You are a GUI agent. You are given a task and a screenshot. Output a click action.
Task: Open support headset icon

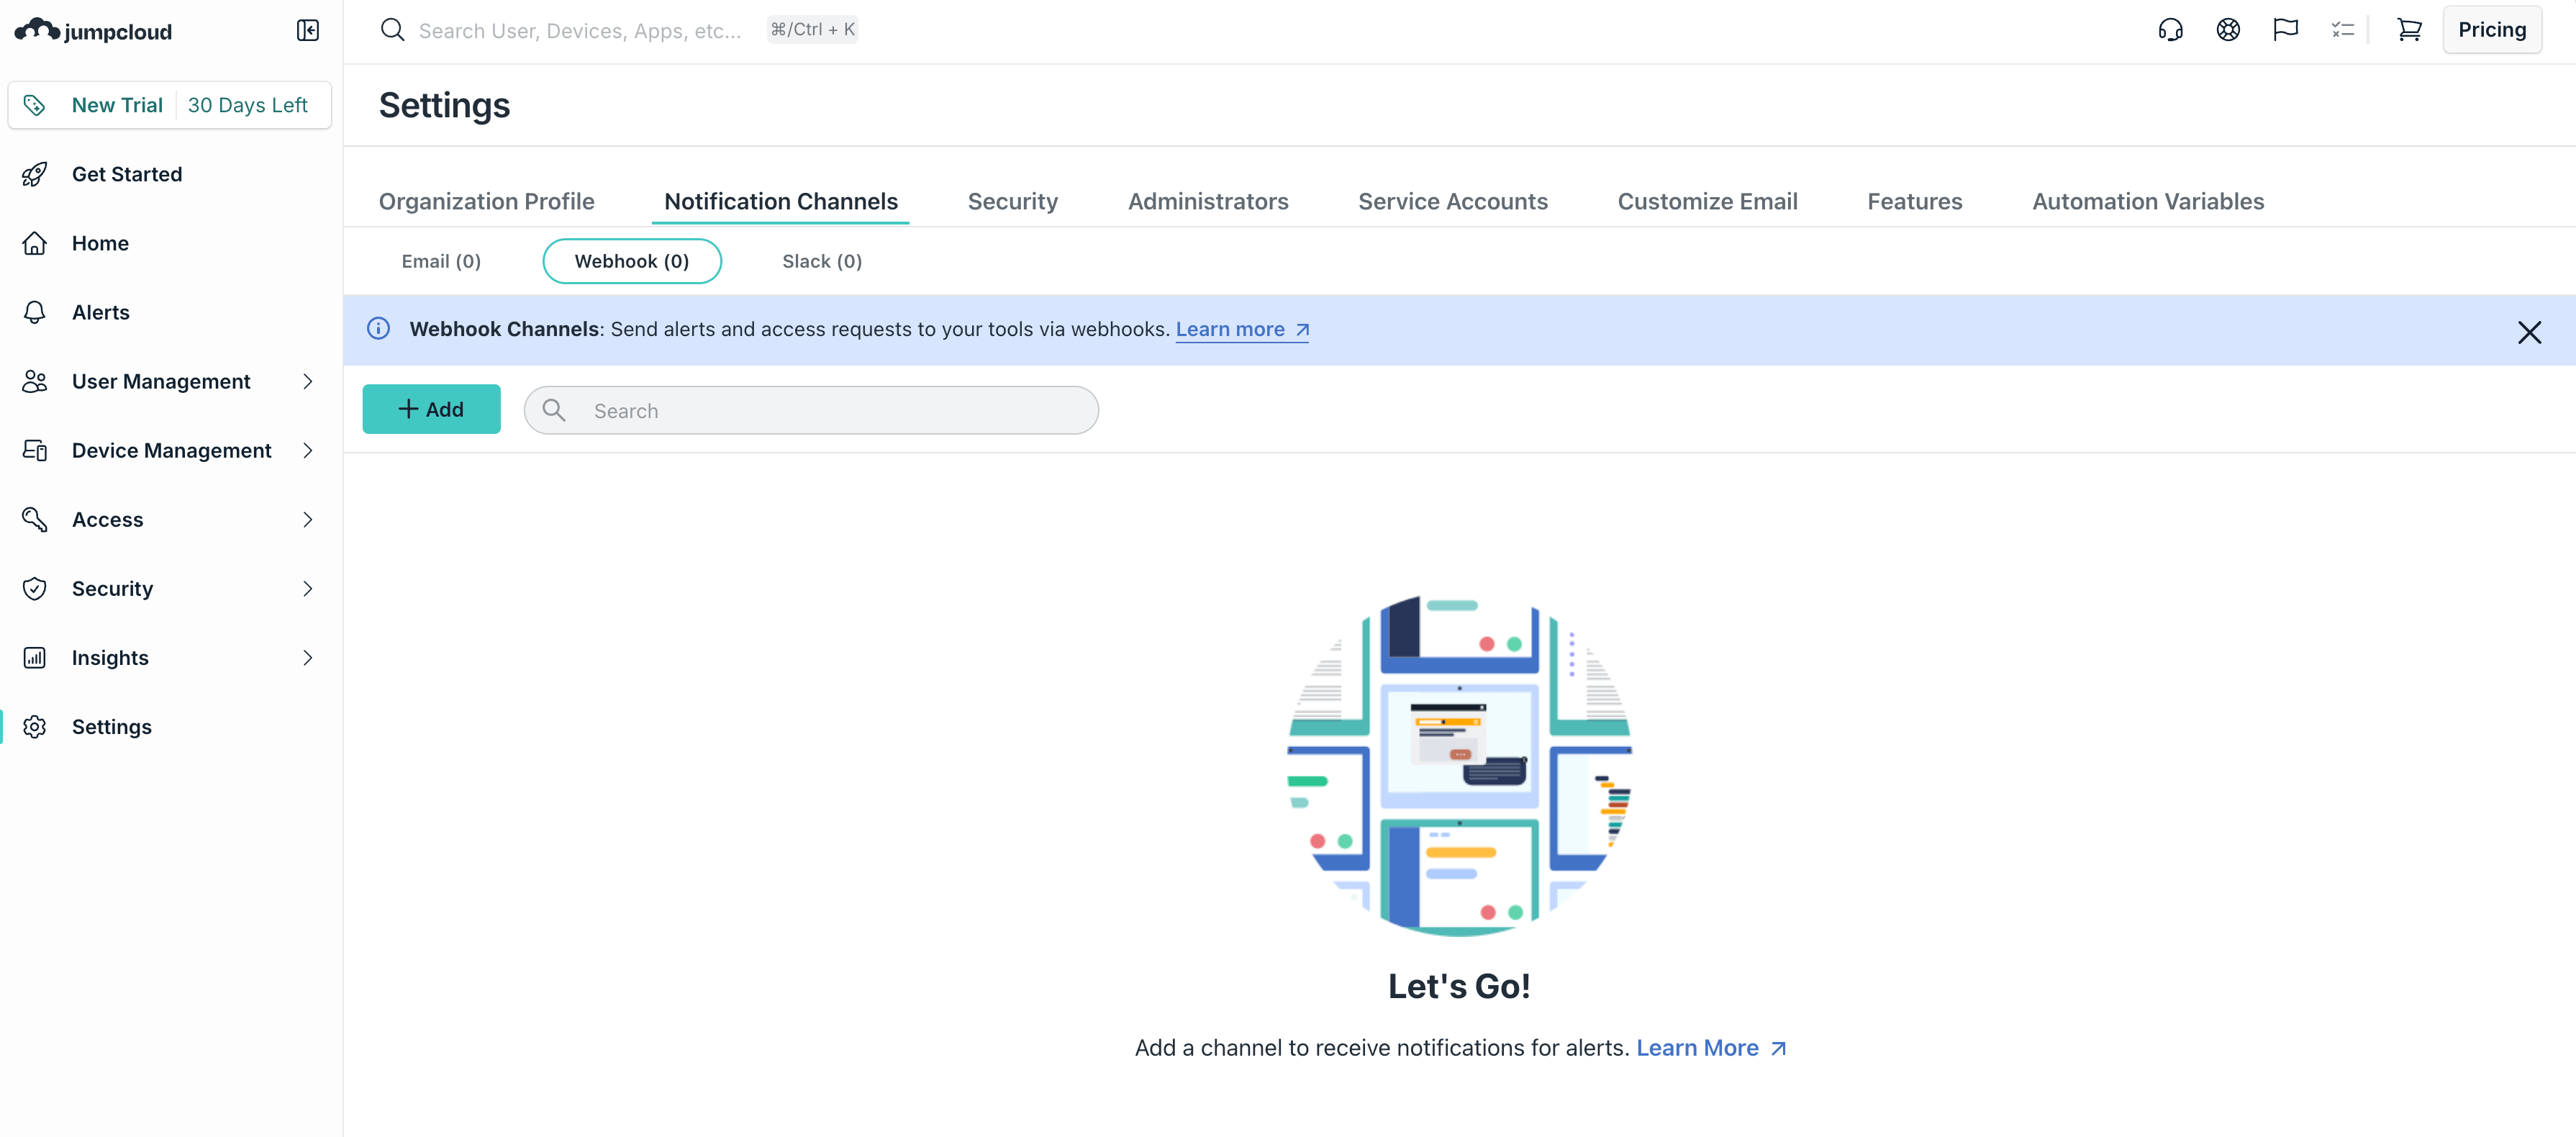pos(2170,30)
